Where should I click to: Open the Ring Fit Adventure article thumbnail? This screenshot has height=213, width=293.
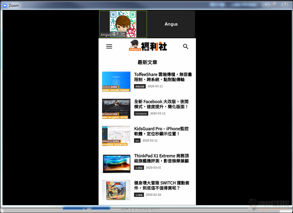tap(116, 190)
